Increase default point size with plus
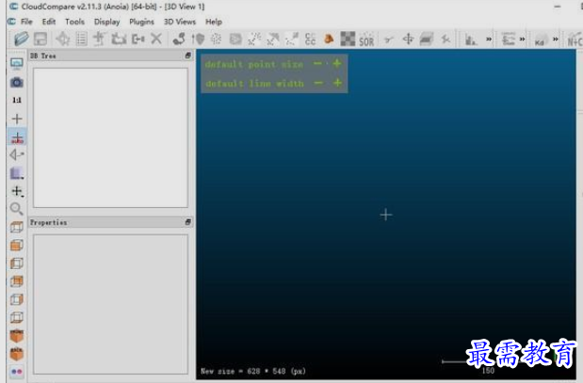Screen dimensions: 583x383 (337, 64)
